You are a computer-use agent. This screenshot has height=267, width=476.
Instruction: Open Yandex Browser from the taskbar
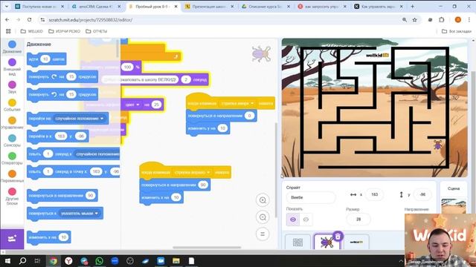click(x=68, y=260)
